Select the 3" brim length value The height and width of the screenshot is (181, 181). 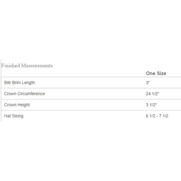click(x=148, y=83)
